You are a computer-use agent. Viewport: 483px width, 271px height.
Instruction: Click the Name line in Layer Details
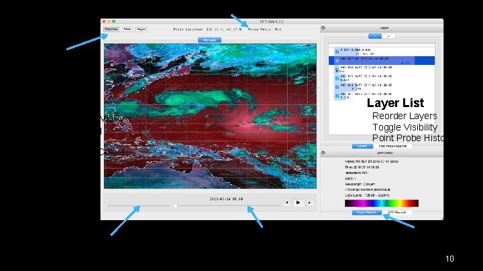372,161
